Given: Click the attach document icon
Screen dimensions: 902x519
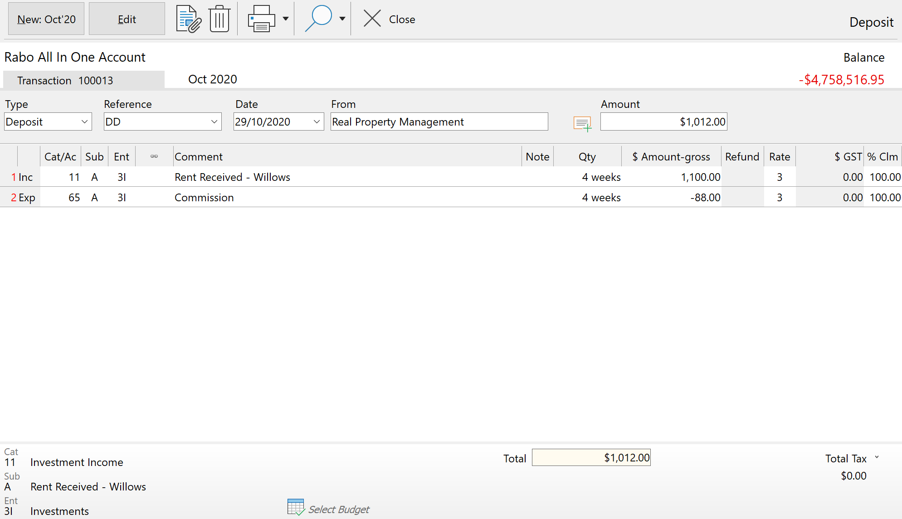Looking at the screenshot, I should [x=188, y=19].
